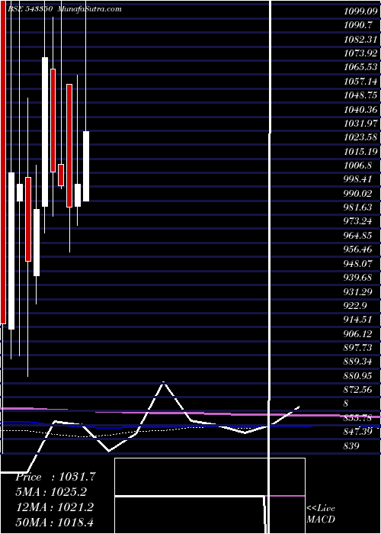The width and height of the screenshot is (381, 534).
Task: Click the MunafaSutra.com watermark text
Action: point(89,9)
